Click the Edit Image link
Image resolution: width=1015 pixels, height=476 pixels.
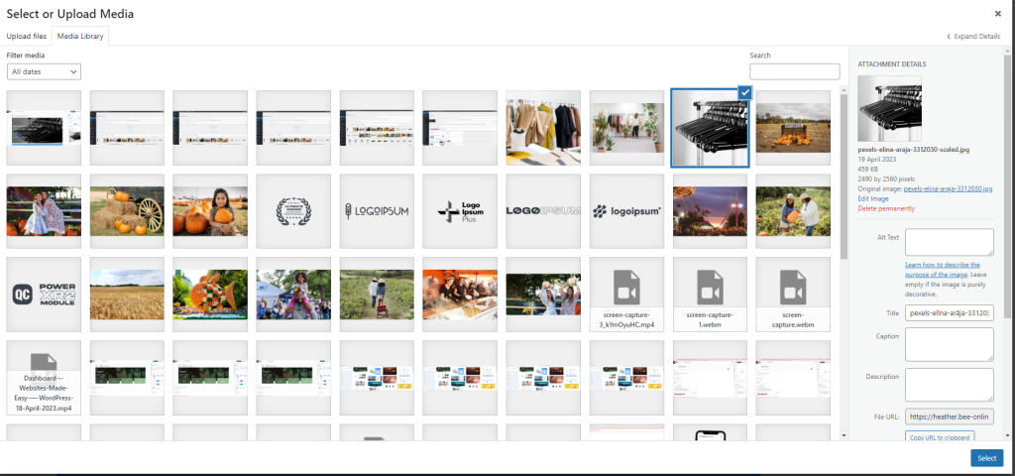click(872, 198)
